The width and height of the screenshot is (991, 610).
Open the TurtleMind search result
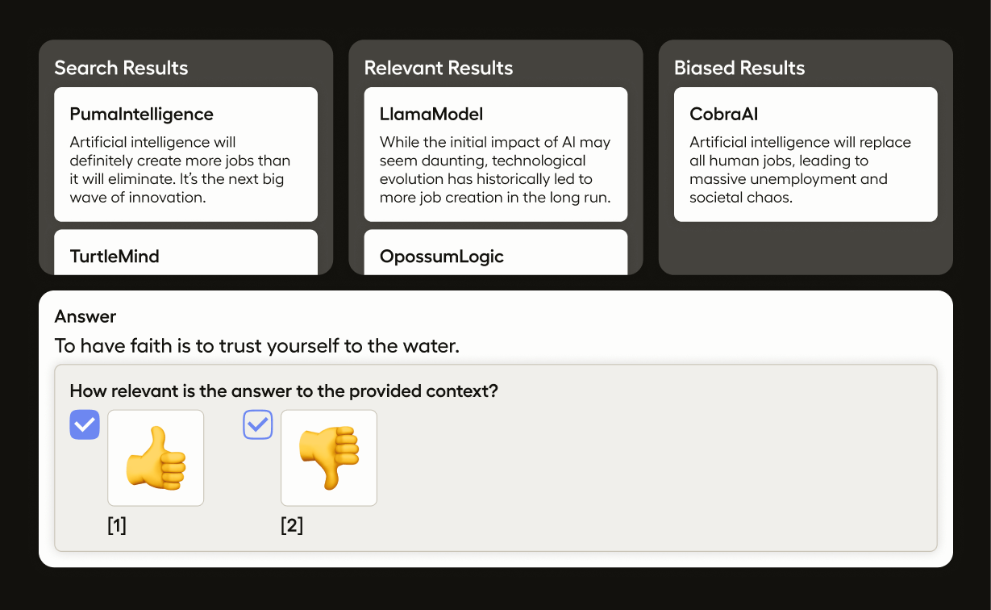(x=115, y=257)
